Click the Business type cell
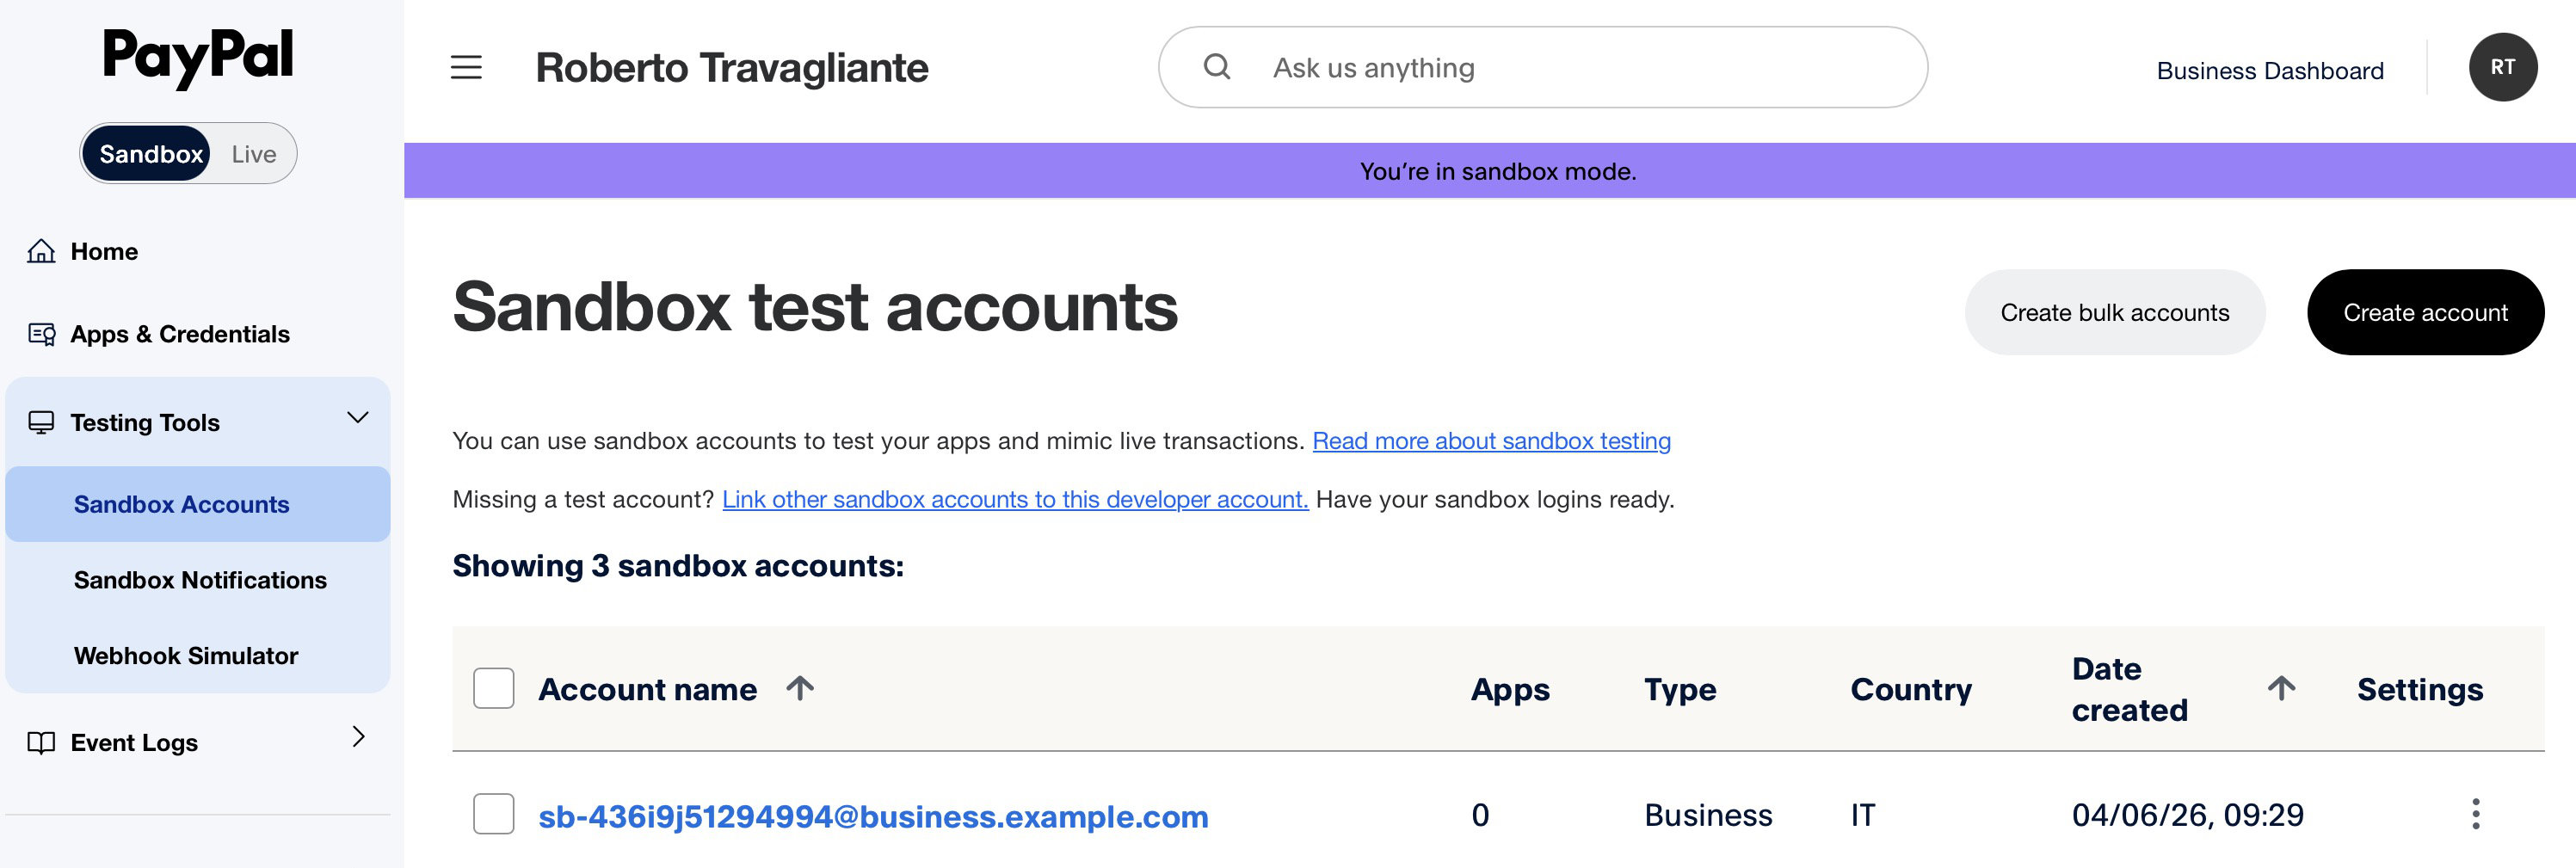 [x=1707, y=815]
